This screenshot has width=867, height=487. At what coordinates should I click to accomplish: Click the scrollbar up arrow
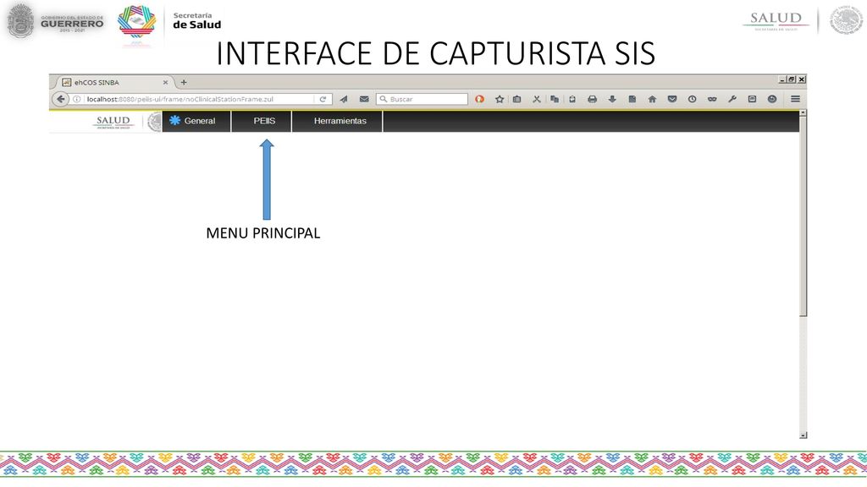click(803, 112)
